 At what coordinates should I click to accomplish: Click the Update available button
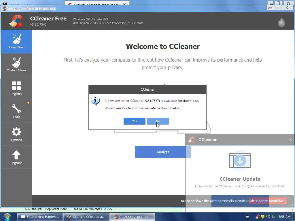(268, 201)
